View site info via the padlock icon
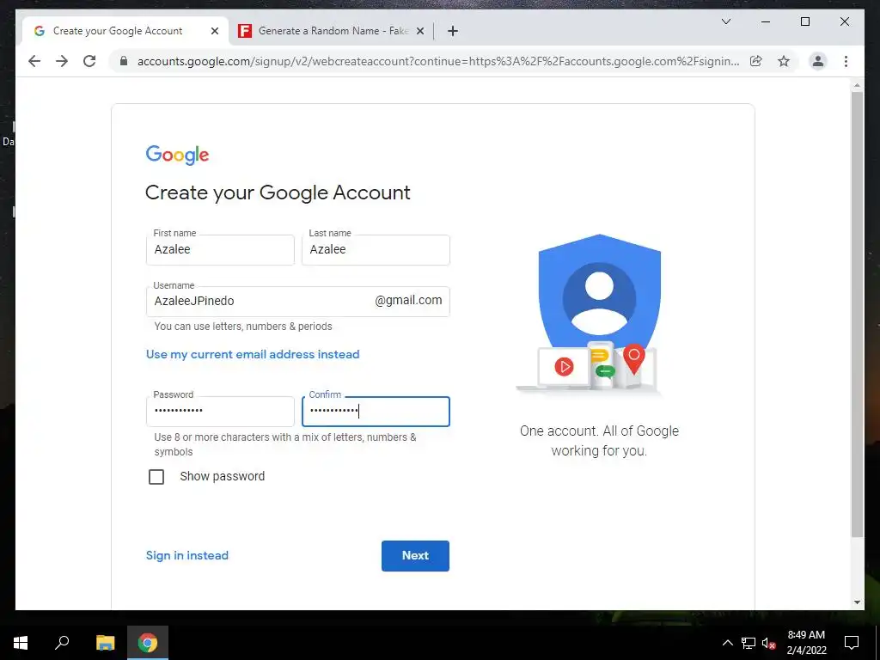880x660 pixels. 124,61
